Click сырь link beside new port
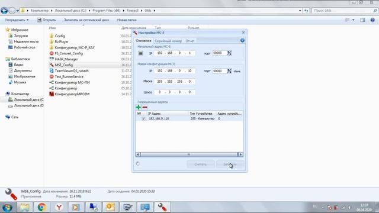379x213 pixels. 237,71
